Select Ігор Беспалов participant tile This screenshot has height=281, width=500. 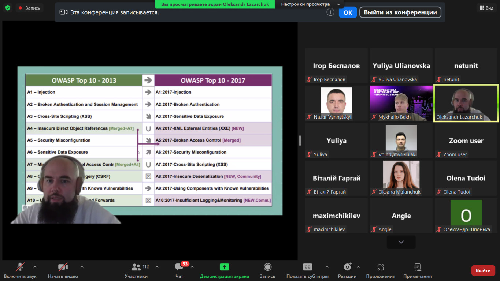point(336,66)
